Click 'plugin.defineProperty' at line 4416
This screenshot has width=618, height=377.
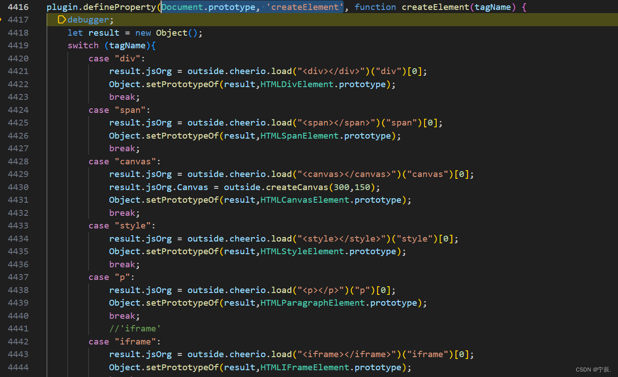(x=101, y=7)
